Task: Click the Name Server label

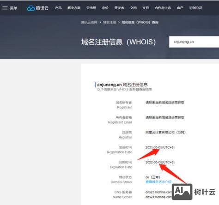Action: point(122,197)
